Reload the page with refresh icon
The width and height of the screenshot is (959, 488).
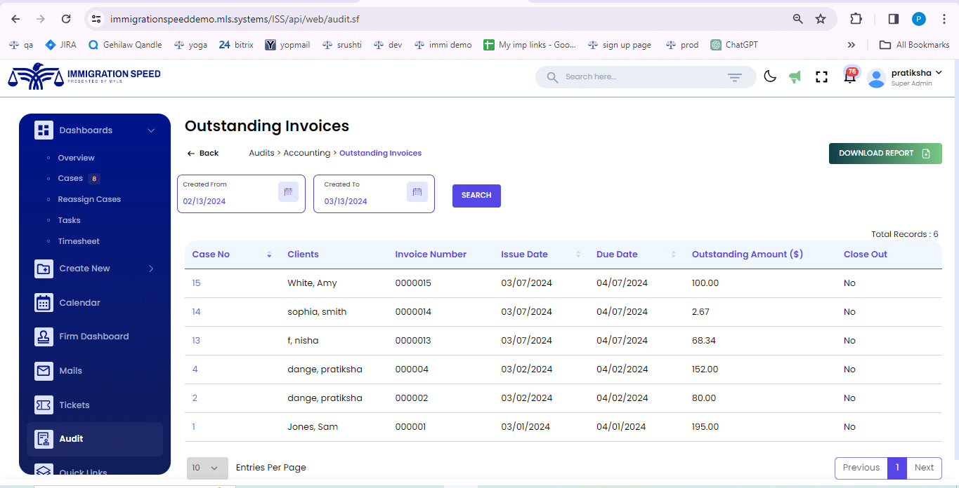click(x=66, y=19)
